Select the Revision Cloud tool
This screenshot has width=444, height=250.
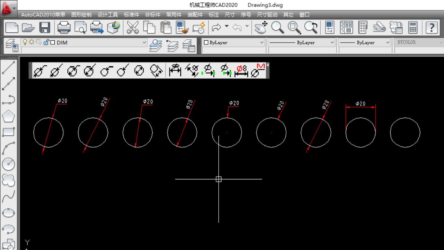tap(8, 180)
